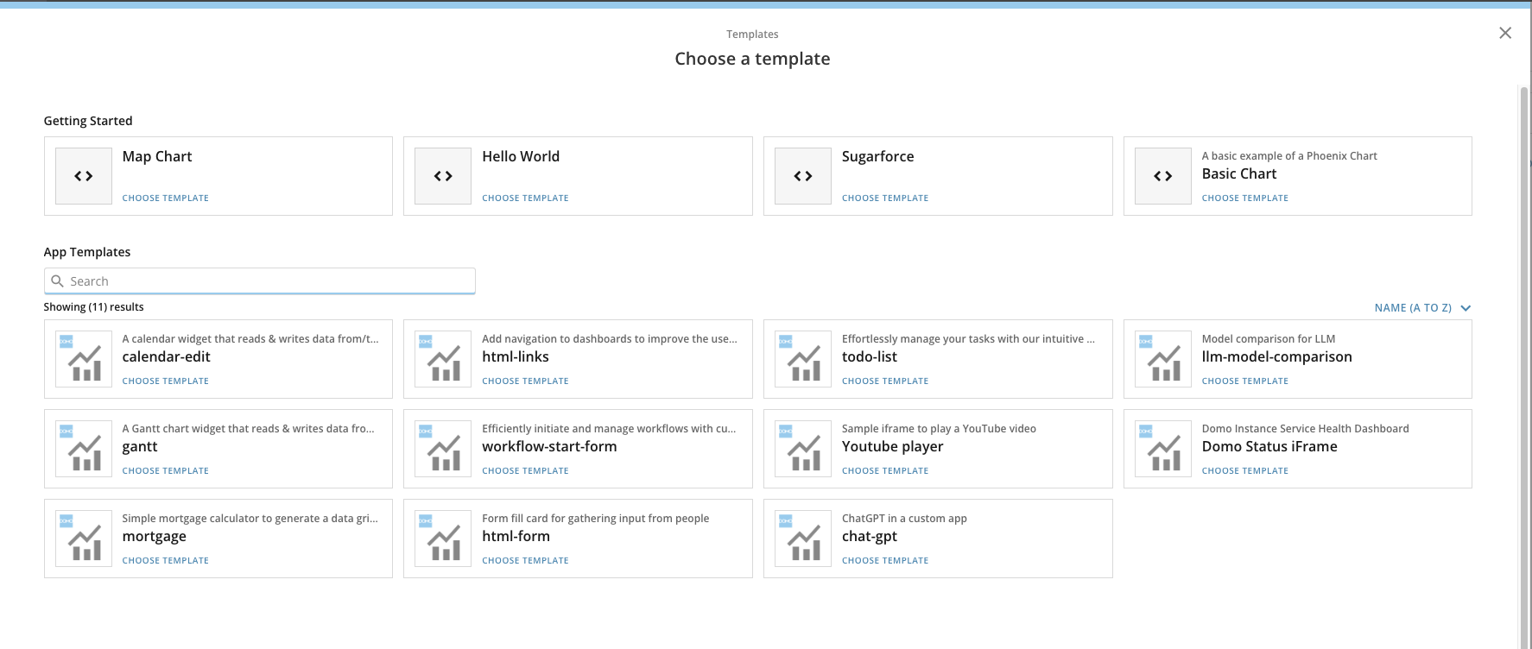Click the todo-list template icon
1532x649 pixels.
(x=803, y=359)
